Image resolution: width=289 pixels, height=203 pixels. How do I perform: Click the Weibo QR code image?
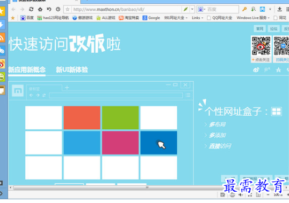pos(261,46)
